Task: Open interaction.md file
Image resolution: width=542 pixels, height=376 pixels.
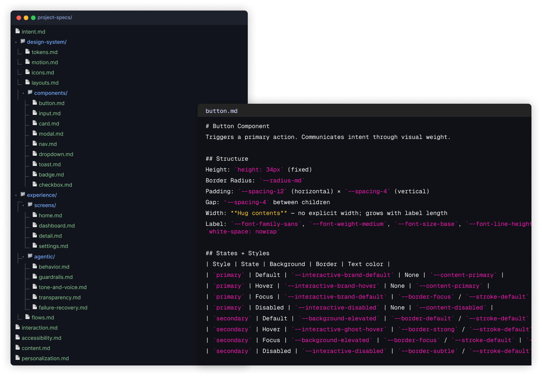Action: pos(40,328)
